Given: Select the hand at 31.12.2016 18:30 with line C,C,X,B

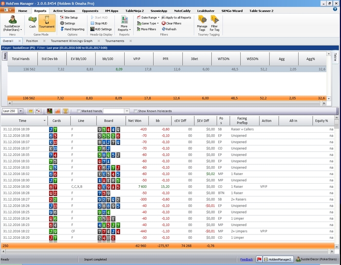Looking at the screenshot, I should pos(168,187).
